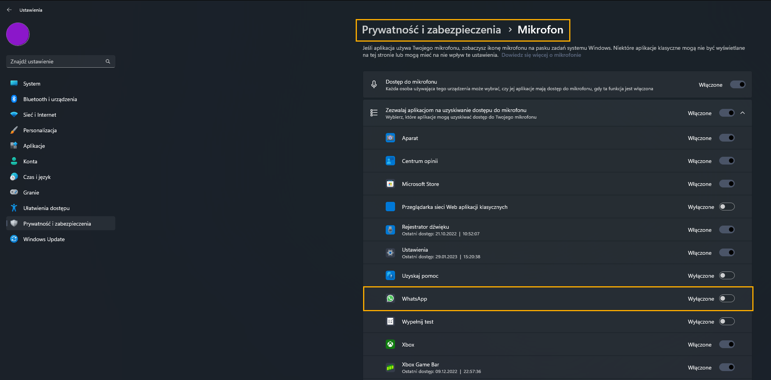The width and height of the screenshot is (771, 380).
Task: Click the purple profile avatar
Action: [18, 34]
